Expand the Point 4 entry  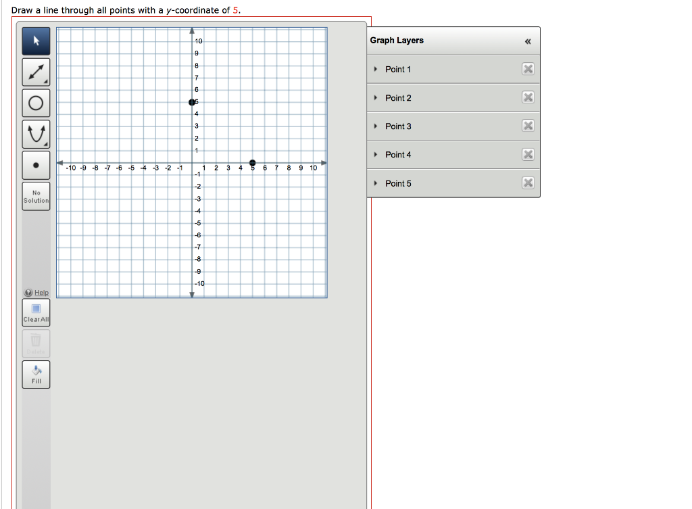click(376, 154)
